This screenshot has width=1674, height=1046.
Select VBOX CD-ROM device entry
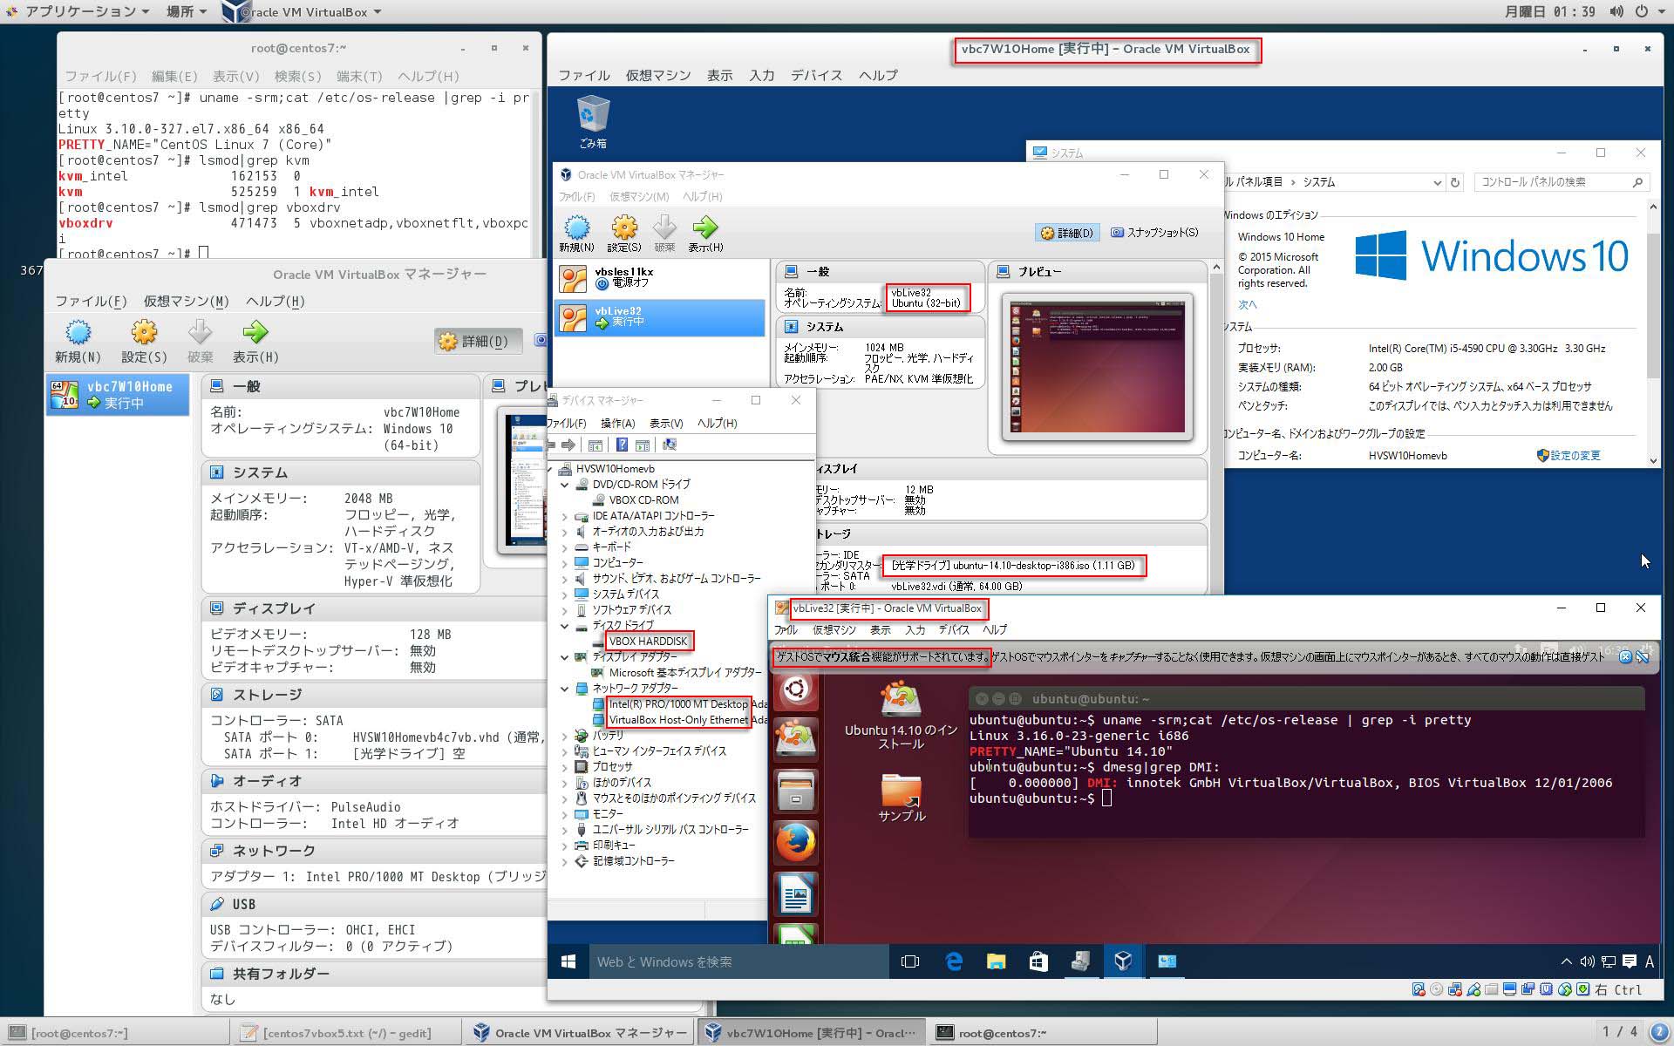(643, 499)
